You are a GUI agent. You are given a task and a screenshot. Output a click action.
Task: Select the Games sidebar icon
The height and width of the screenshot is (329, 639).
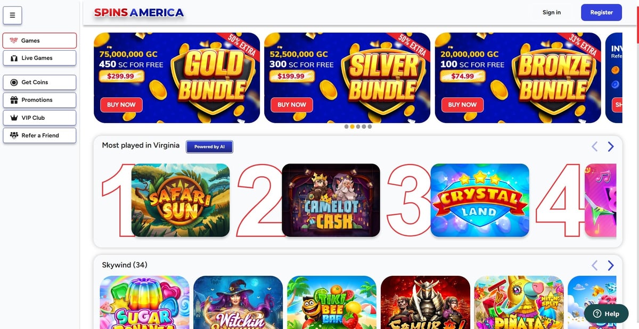(13, 40)
